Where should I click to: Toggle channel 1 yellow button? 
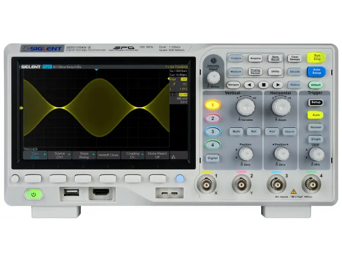(x=213, y=105)
